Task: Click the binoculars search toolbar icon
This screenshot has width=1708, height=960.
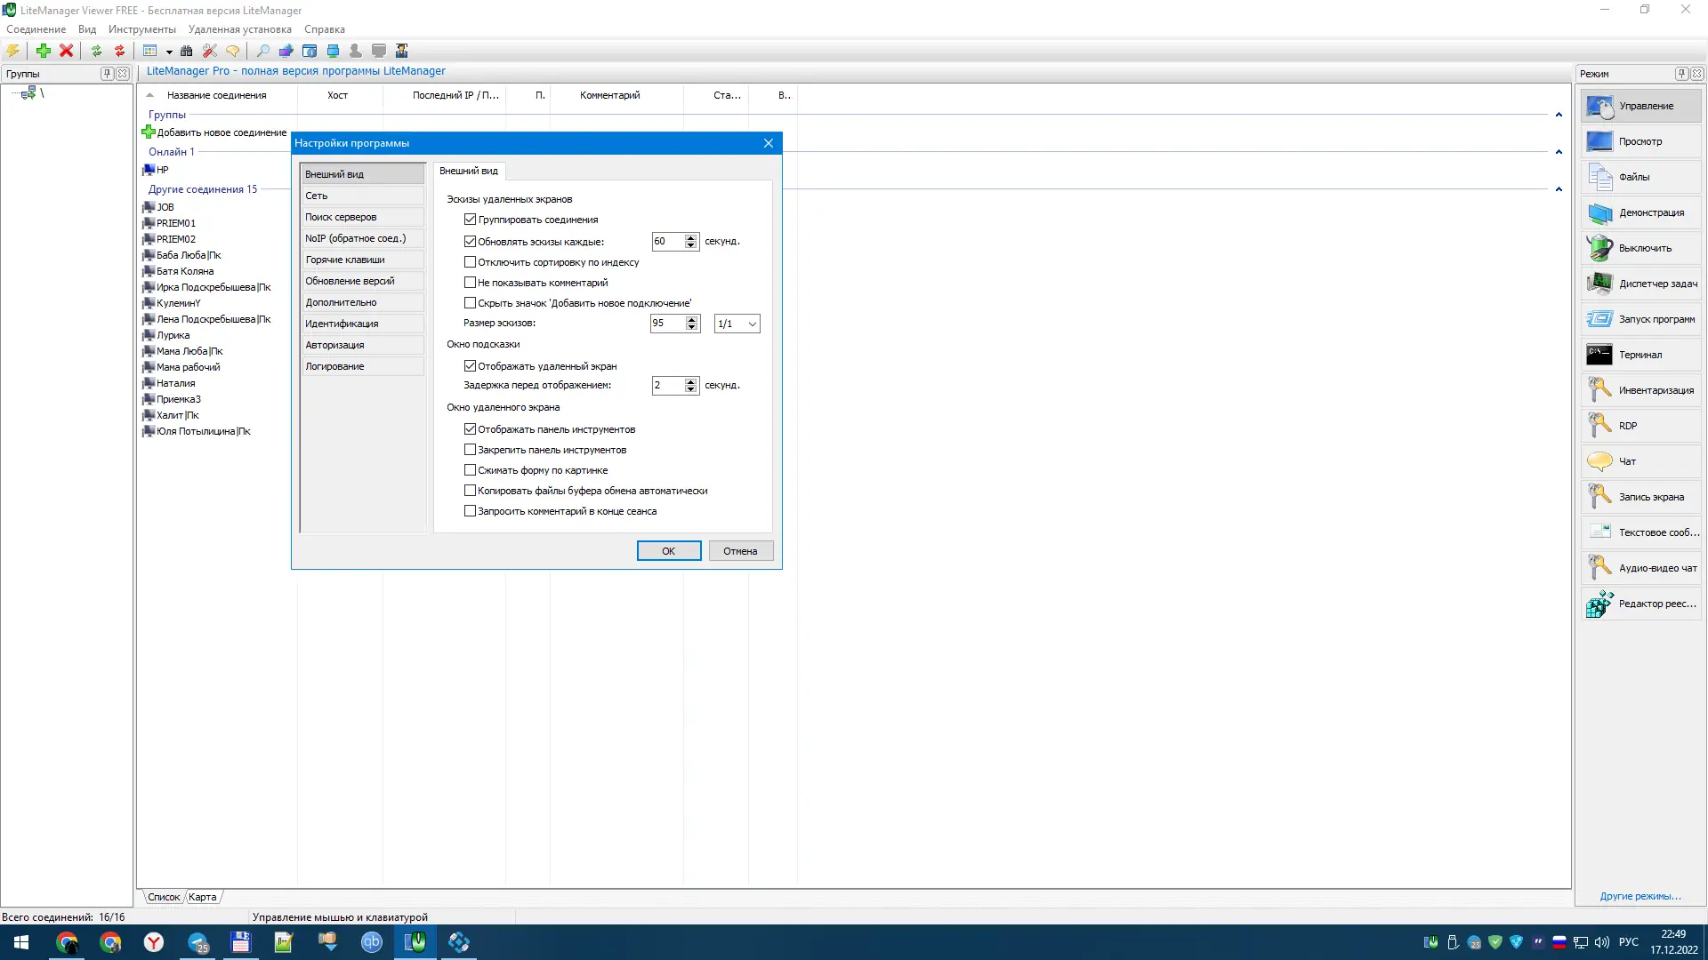Action: (186, 51)
